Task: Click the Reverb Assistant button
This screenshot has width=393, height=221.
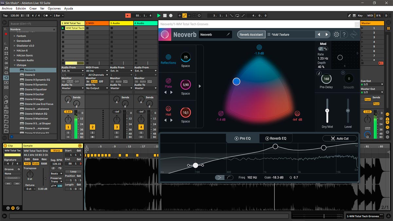Action: tap(251, 34)
